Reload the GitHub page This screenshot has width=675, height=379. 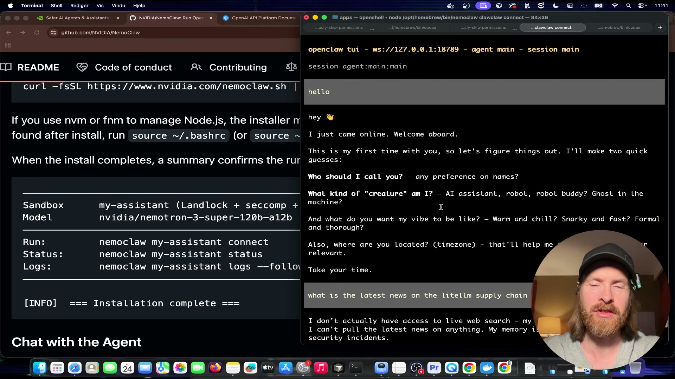coord(37,33)
